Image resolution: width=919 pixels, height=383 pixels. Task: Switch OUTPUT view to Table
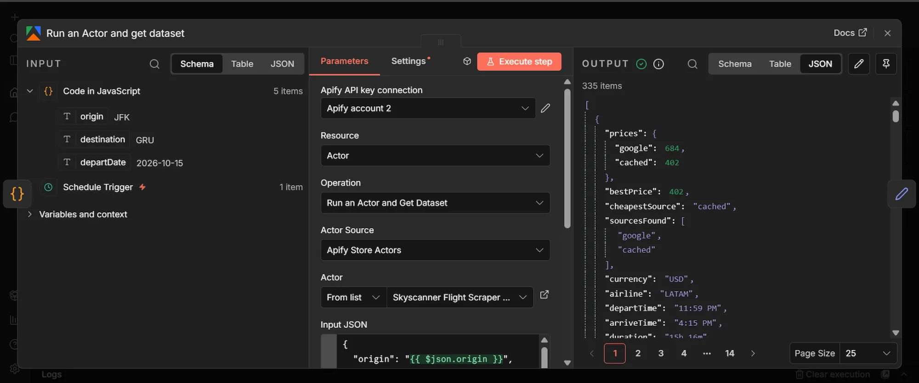(x=780, y=64)
